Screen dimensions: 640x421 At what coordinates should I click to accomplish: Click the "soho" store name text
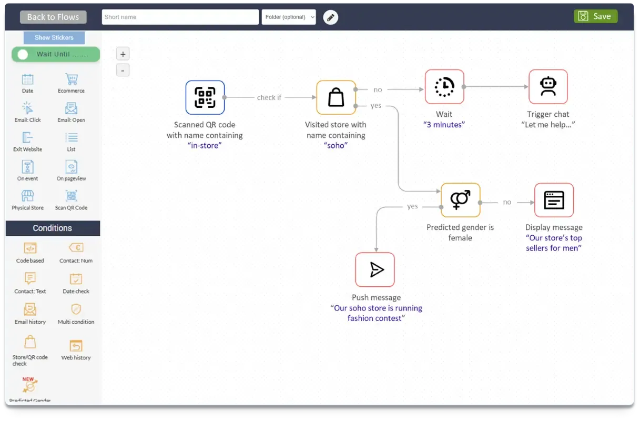pos(336,145)
